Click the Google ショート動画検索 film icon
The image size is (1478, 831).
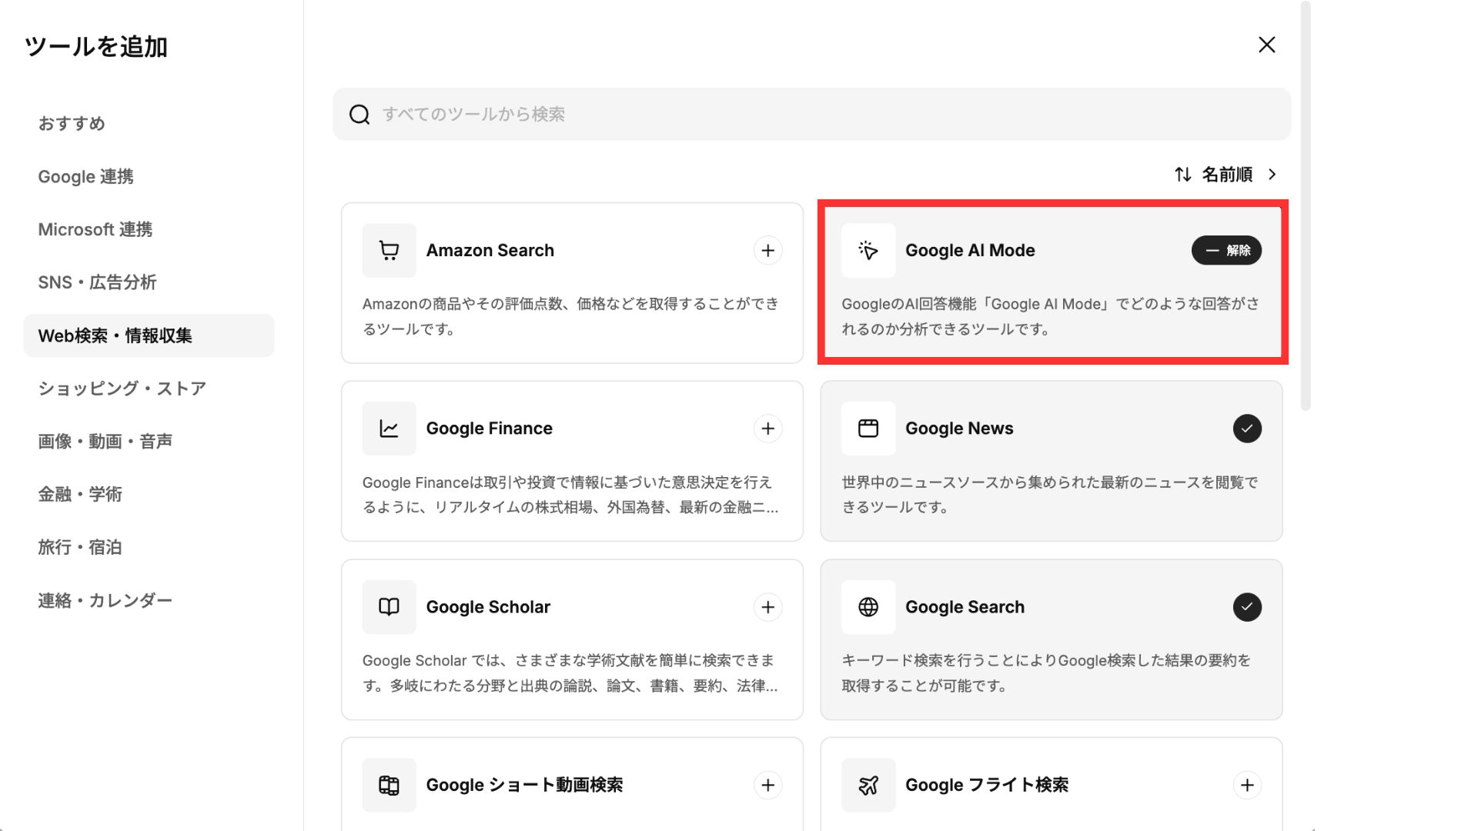click(389, 785)
